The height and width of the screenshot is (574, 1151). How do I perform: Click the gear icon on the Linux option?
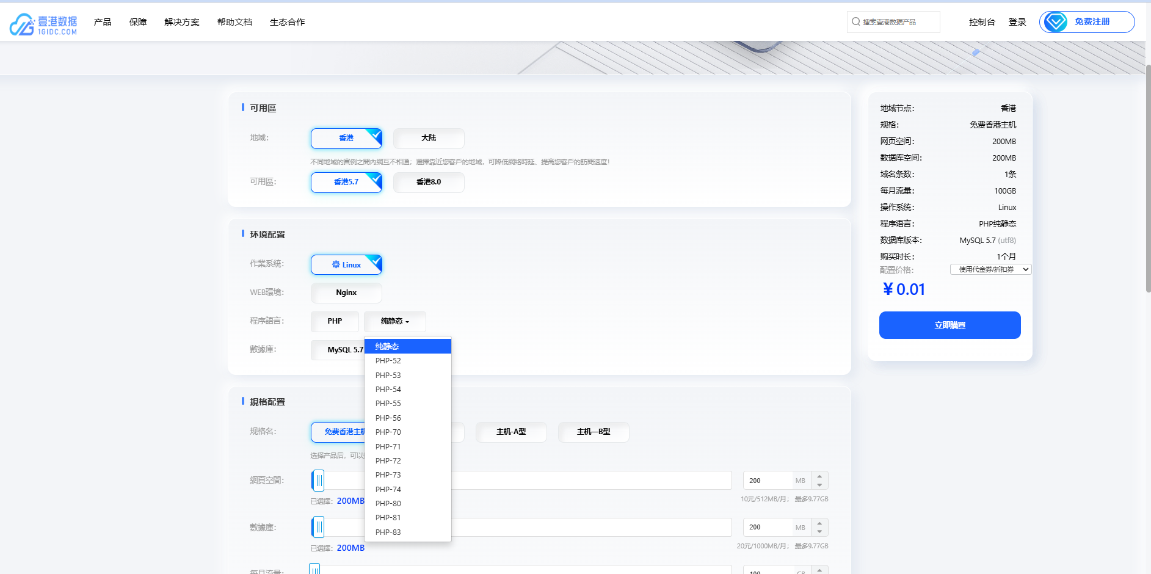point(336,264)
